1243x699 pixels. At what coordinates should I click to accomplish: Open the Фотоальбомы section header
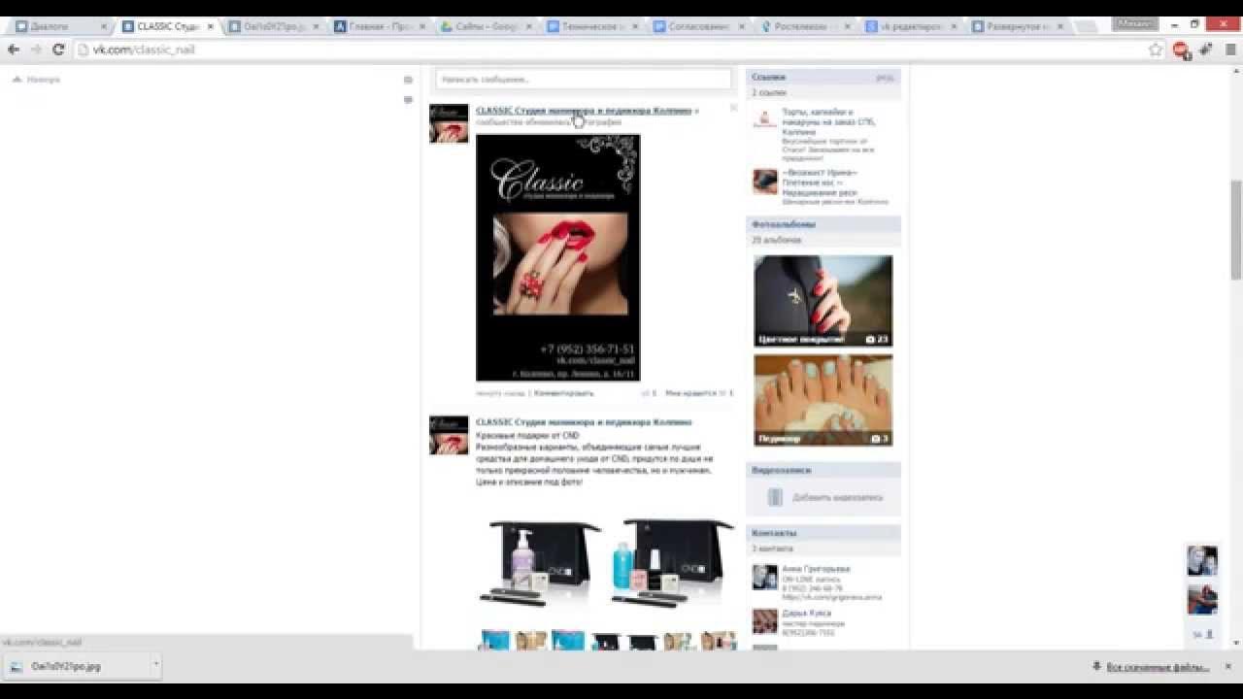[823, 224]
